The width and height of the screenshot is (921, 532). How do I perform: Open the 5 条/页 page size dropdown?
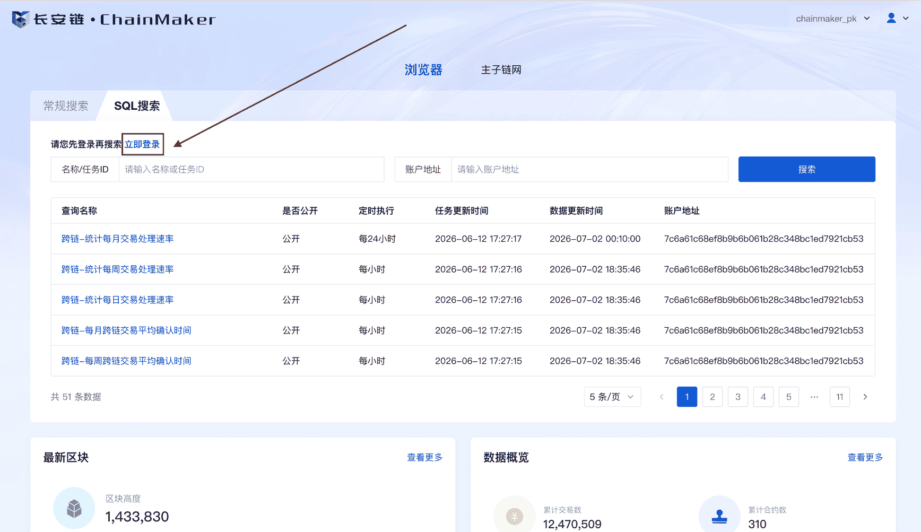point(612,397)
